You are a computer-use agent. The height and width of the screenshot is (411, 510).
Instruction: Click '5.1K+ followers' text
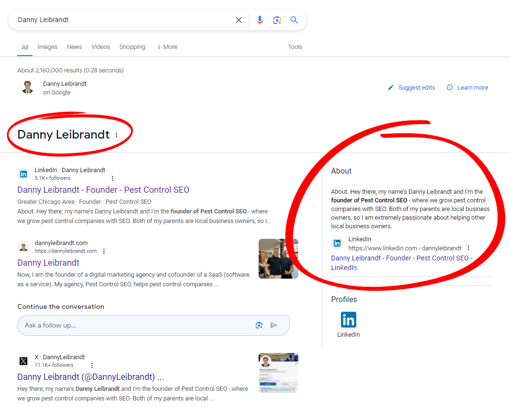coord(52,178)
